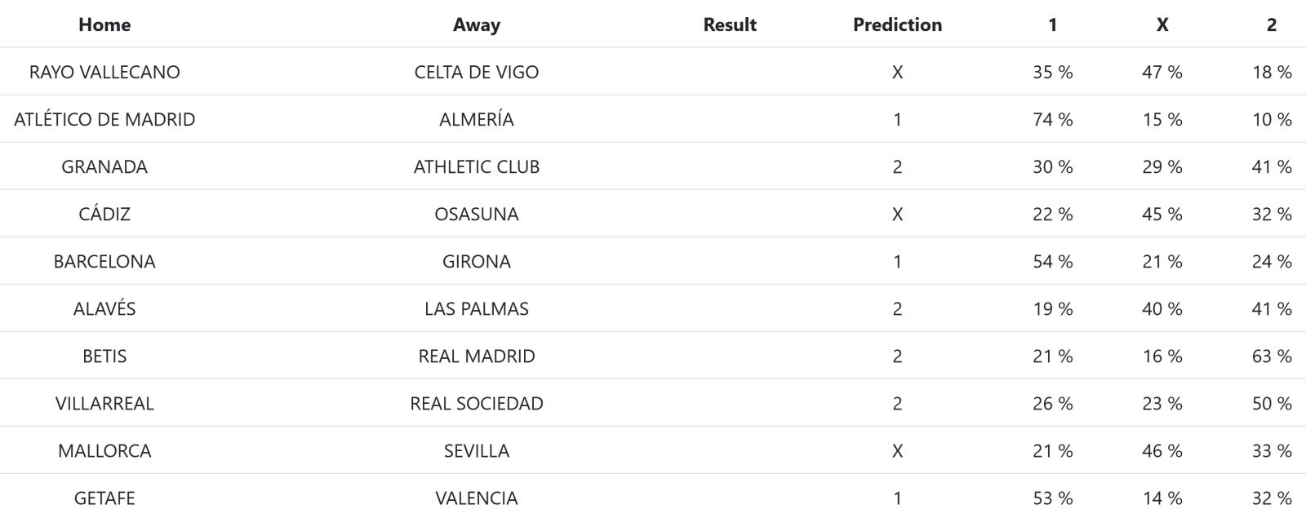Image resolution: width=1306 pixels, height=518 pixels.
Task: Click the Result column header
Action: click(729, 24)
